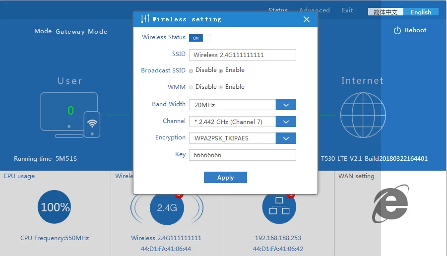The image size is (447, 256).
Task: Click the 2.4G wireless circle icon
Action: tap(167, 208)
